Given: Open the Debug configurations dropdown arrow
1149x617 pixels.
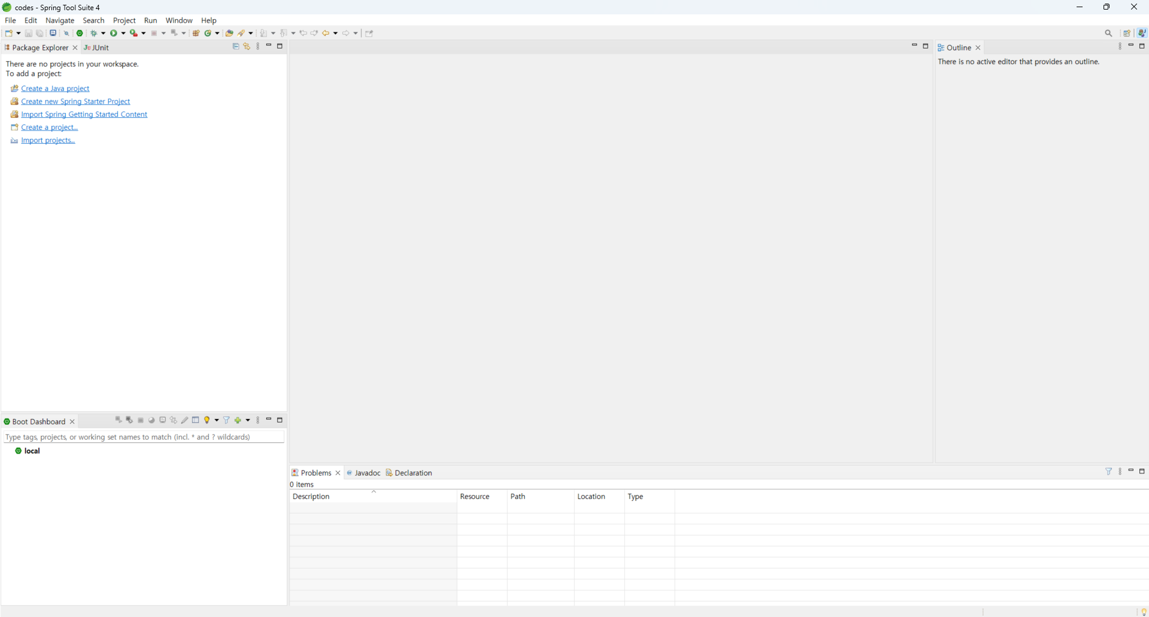Looking at the screenshot, I should tap(104, 34).
